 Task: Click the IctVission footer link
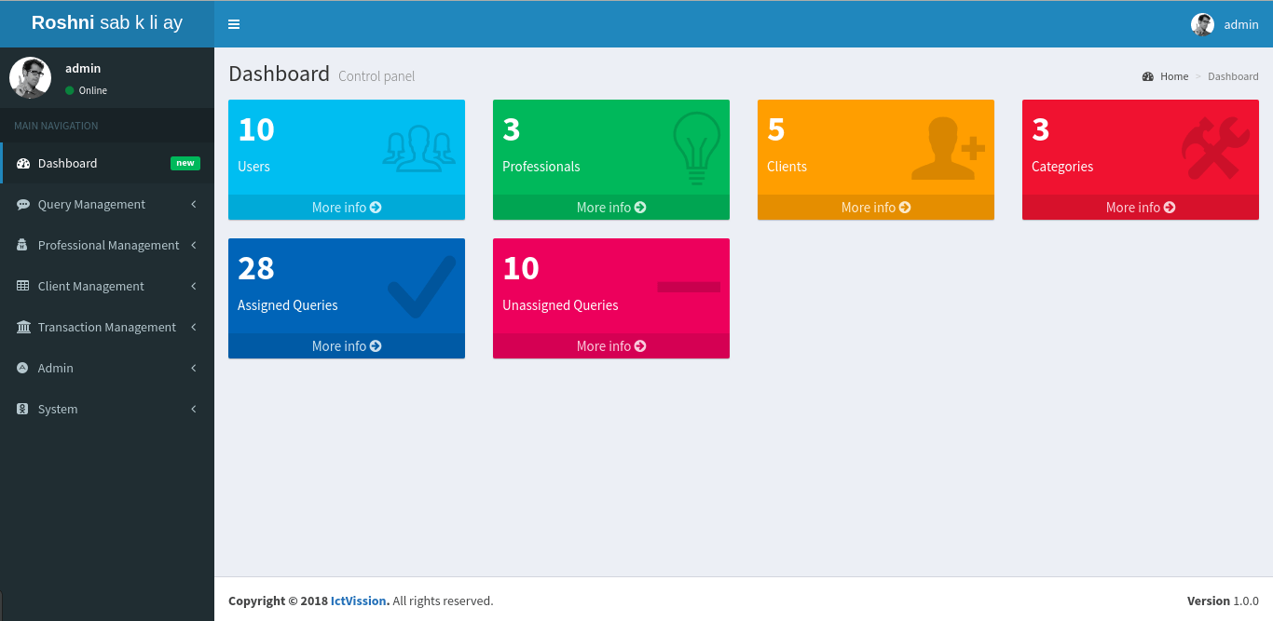[x=359, y=601]
